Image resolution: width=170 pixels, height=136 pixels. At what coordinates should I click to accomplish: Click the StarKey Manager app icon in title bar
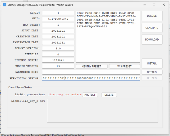[x=4, y=5]
